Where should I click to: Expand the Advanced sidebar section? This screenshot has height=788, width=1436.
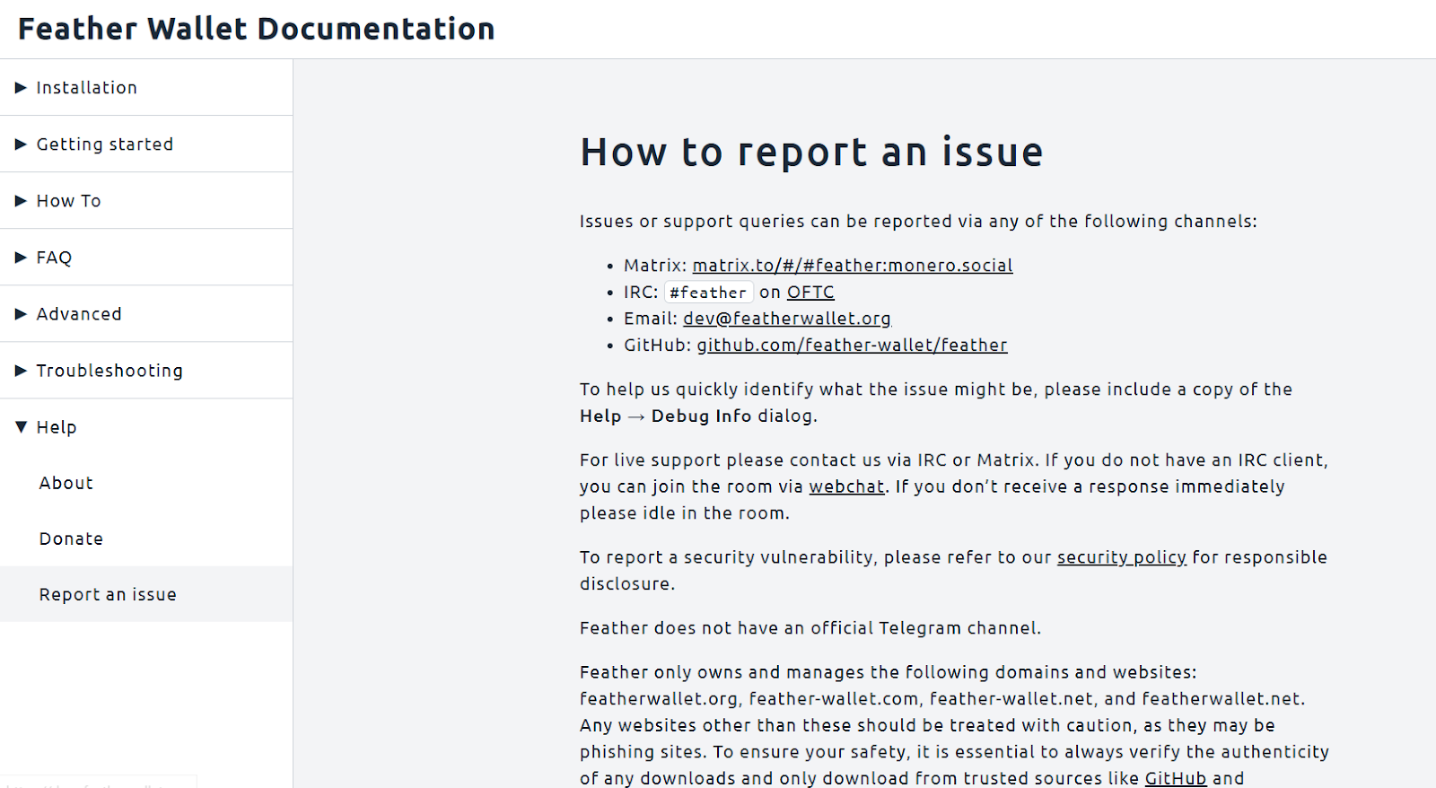tap(78, 314)
